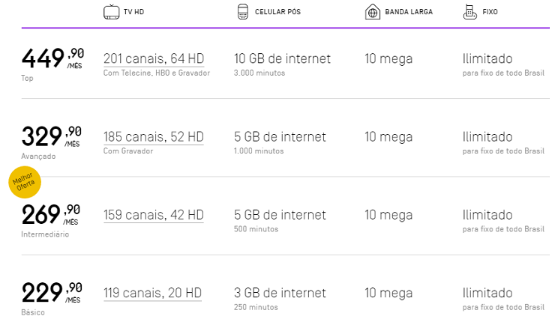The width and height of the screenshot is (555, 328).
Task: Click 10 GB de internet in Top plan
Action: point(282,58)
